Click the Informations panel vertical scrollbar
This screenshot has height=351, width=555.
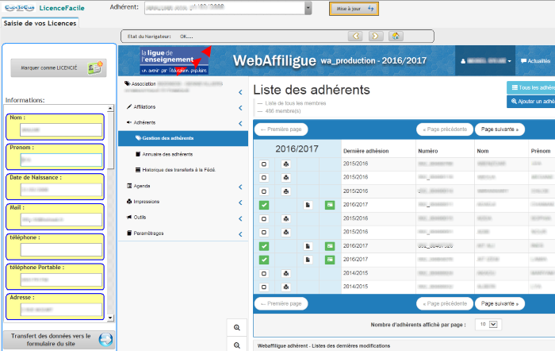coord(111,159)
